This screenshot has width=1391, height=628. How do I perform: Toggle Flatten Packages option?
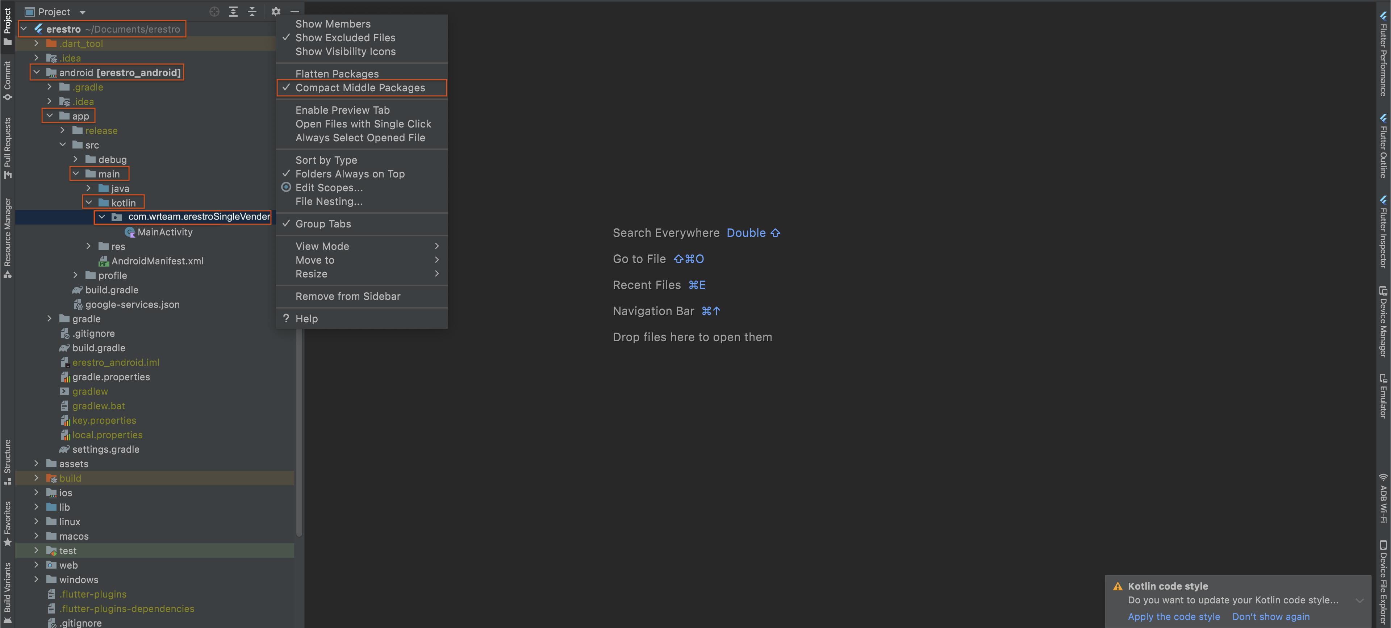pos(361,74)
